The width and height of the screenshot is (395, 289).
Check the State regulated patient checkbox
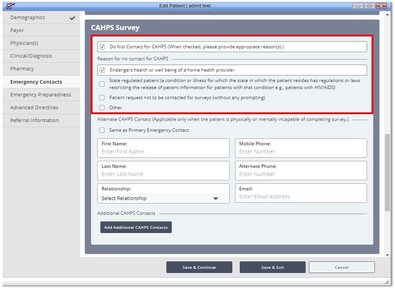(102, 84)
